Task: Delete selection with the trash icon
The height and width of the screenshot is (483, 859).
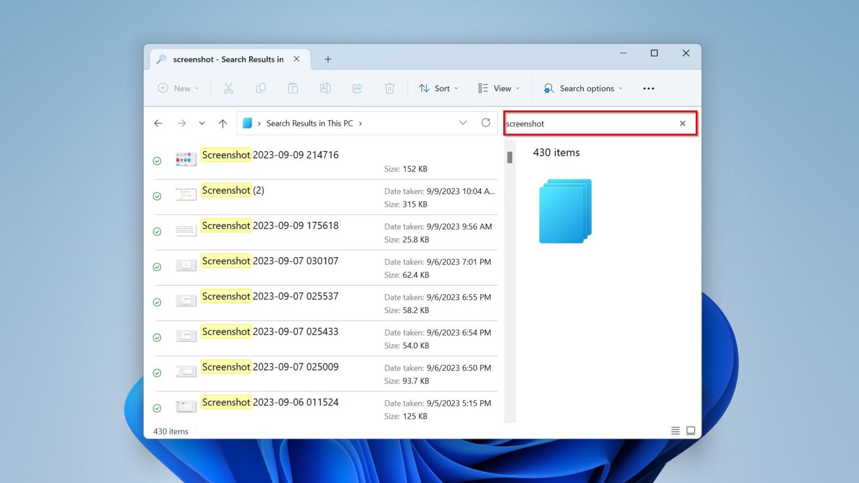Action: point(390,88)
